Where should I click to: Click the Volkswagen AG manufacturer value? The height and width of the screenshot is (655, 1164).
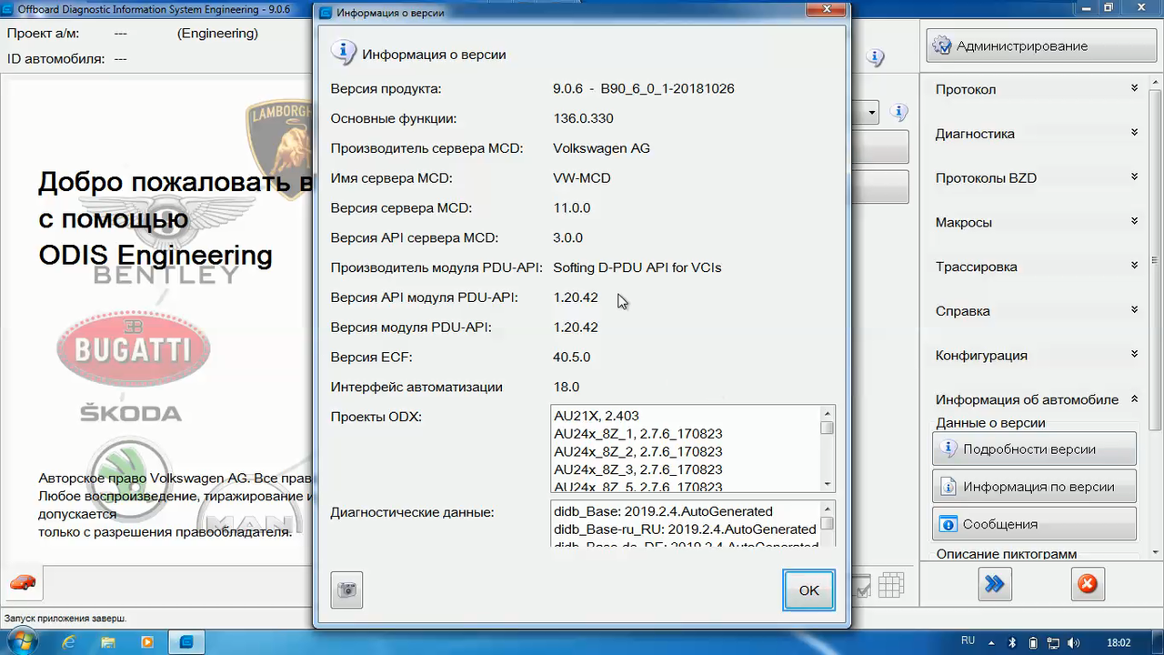tap(601, 148)
